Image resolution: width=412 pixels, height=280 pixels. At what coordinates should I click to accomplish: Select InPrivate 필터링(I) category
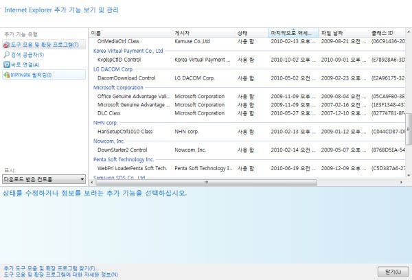(44, 75)
